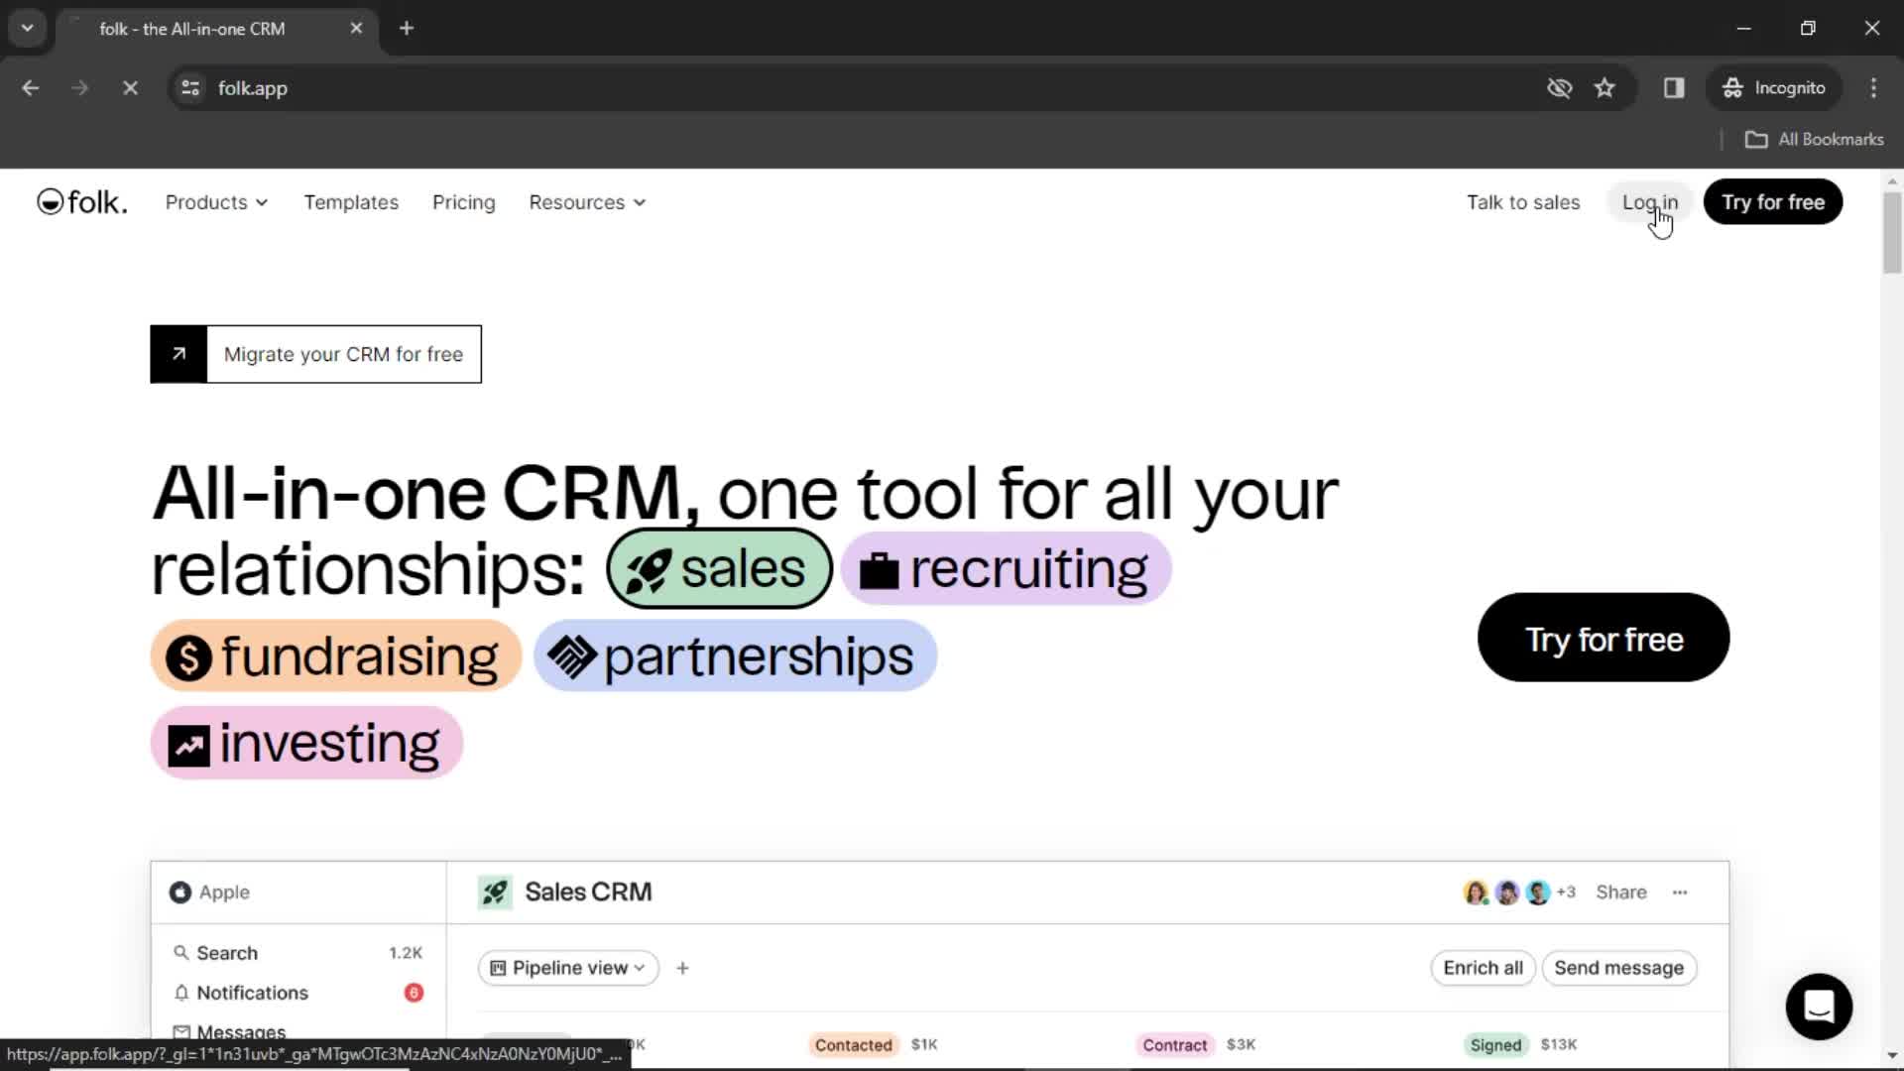
Task: Click the Try for free button
Action: pyautogui.click(x=1773, y=201)
